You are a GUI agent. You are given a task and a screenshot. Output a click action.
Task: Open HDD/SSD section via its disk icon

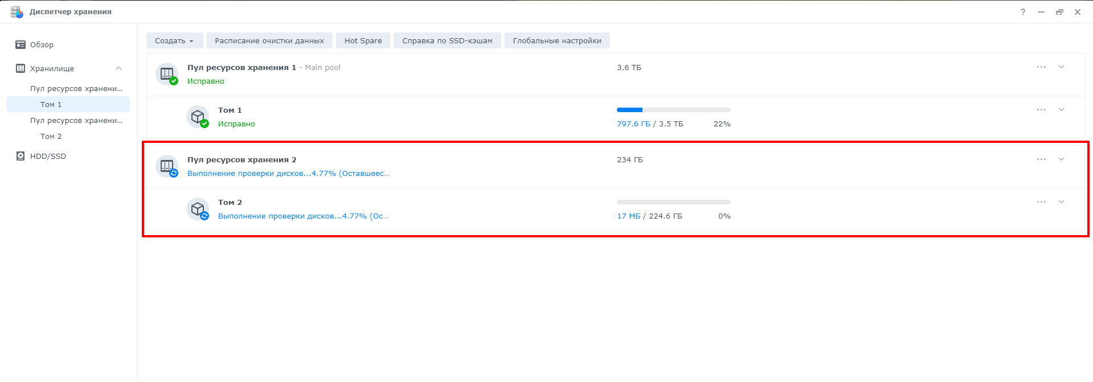[x=21, y=156]
